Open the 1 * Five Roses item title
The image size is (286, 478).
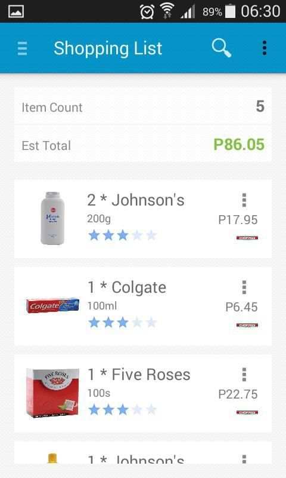coord(139,375)
